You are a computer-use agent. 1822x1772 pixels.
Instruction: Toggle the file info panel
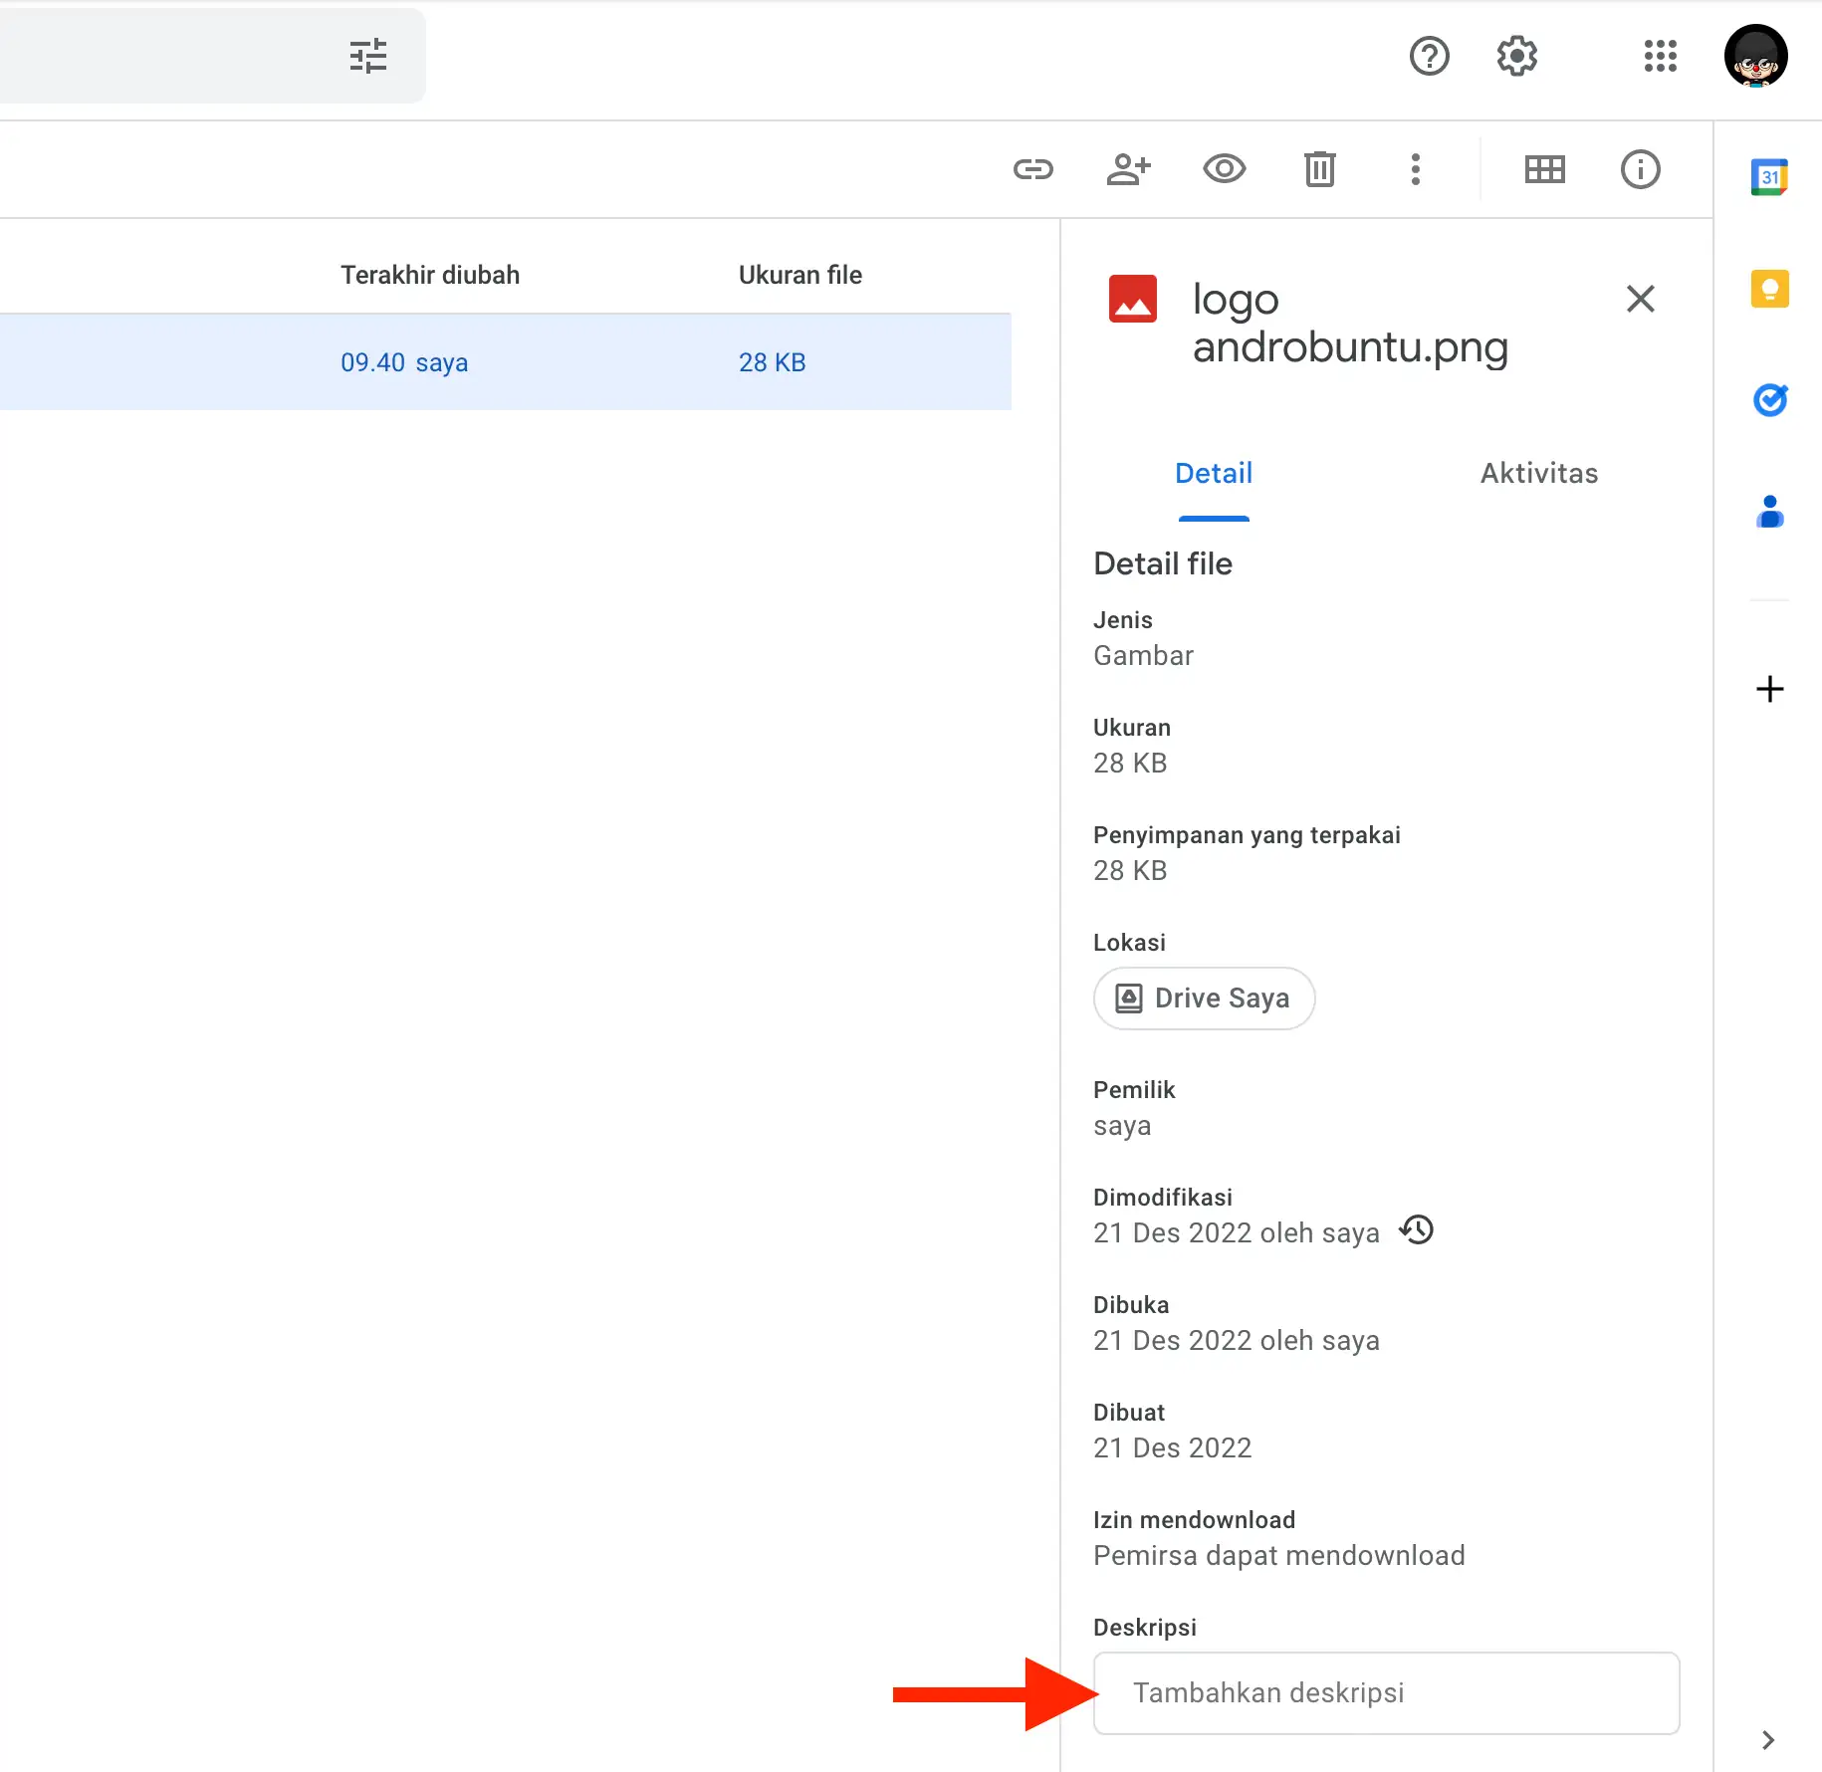point(1640,169)
